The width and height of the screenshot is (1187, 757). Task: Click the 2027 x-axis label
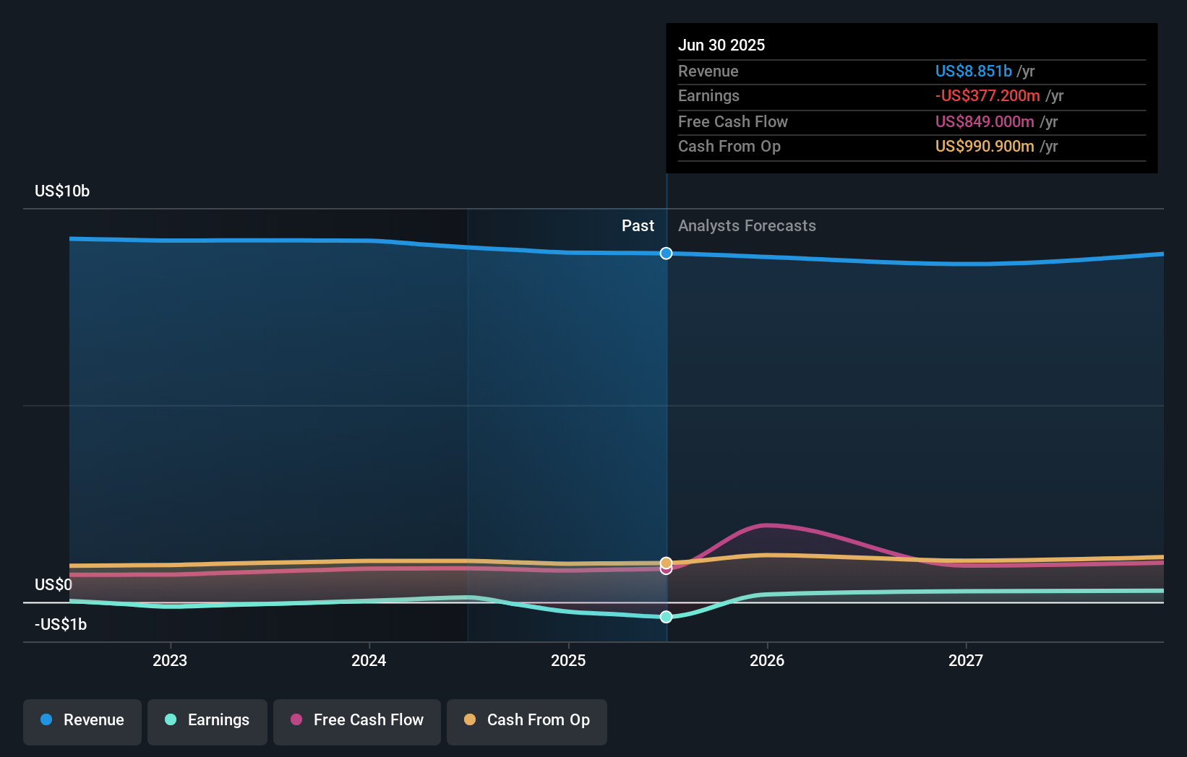pos(966,661)
